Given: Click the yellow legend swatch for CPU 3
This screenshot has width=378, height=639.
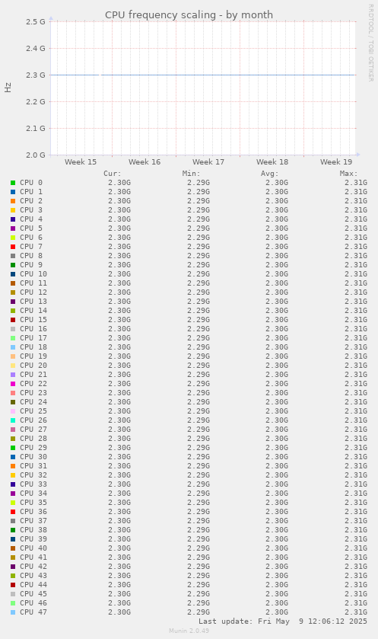Looking at the screenshot, I should coord(13,210).
